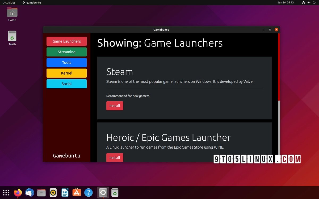Launch Firefox from the dock
The height and width of the screenshot is (199, 319).
[18, 193]
